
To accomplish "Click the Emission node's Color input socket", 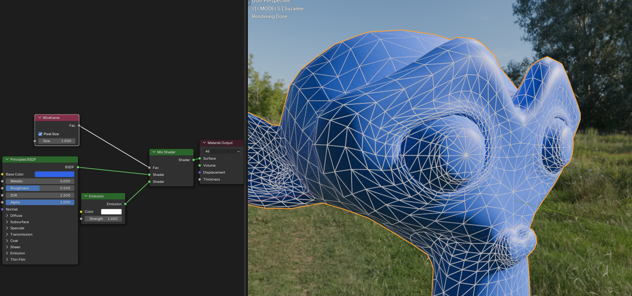I will pyautogui.click(x=81, y=211).
